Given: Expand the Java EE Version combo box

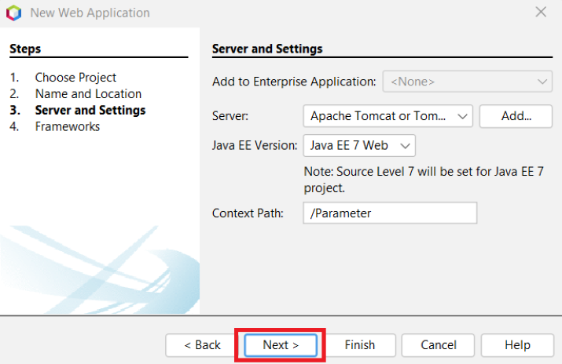Looking at the screenshot, I should [359, 145].
